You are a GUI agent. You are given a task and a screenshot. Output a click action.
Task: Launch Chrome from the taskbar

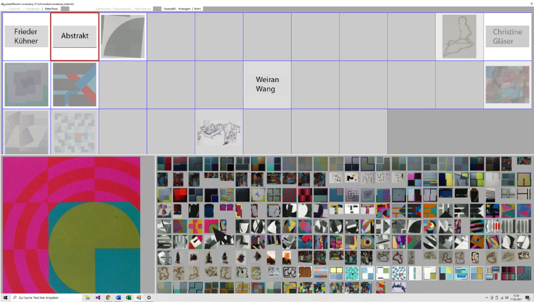(108, 297)
